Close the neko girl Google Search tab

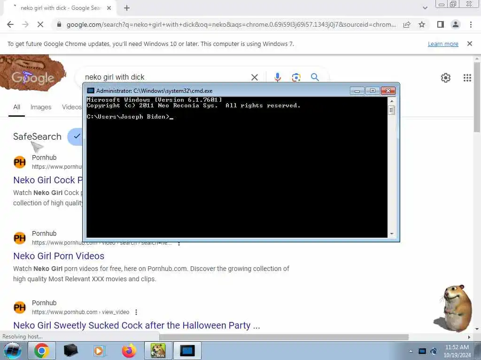[x=109, y=8]
